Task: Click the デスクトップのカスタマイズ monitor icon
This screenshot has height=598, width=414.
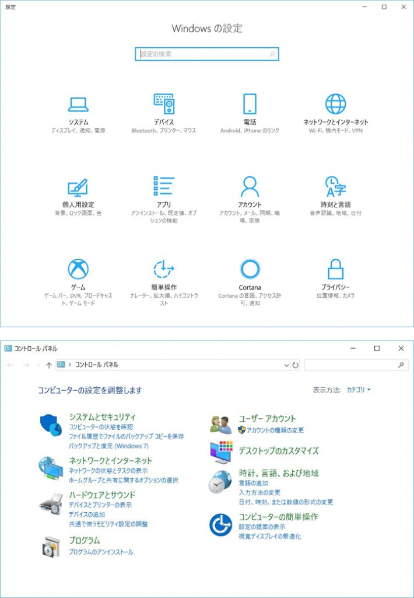Action: pyautogui.click(x=221, y=452)
